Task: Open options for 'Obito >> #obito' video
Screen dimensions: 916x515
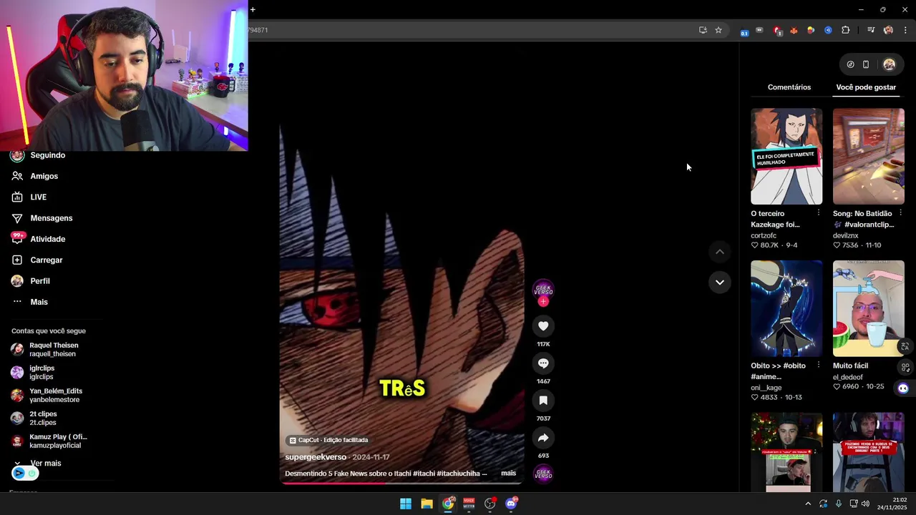Action: (x=818, y=366)
